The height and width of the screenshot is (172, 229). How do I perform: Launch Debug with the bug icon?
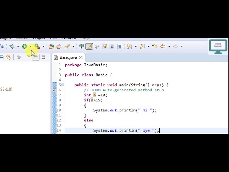pos(12,47)
